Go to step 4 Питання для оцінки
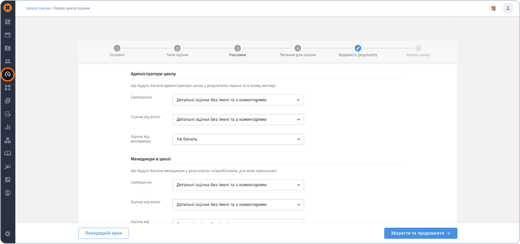520x244 pixels. (298, 48)
